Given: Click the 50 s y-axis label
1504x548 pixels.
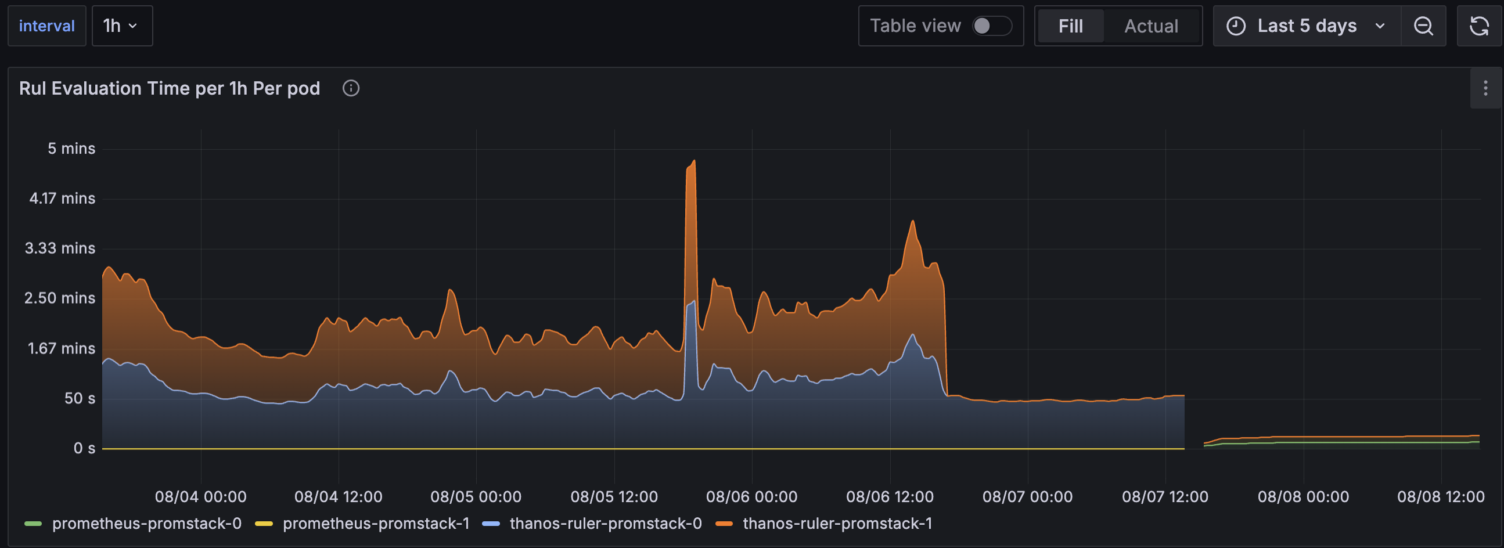Looking at the screenshot, I should (x=80, y=399).
